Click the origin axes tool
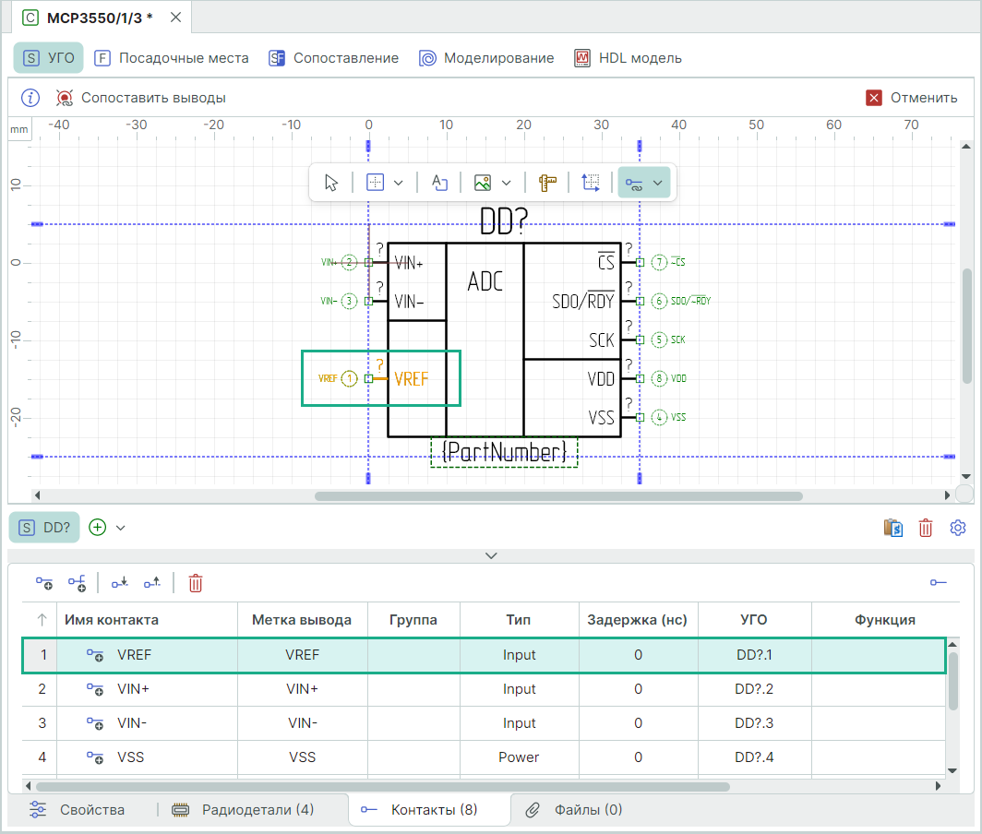This screenshot has width=982, height=834. pos(592,183)
